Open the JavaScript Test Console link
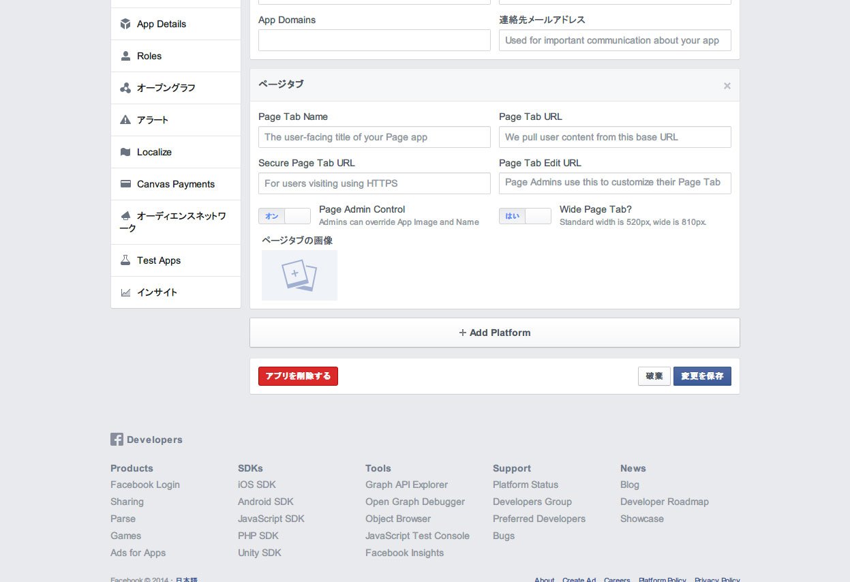Image resolution: width=850 pixels, height=582 pixels. (417, 536)
